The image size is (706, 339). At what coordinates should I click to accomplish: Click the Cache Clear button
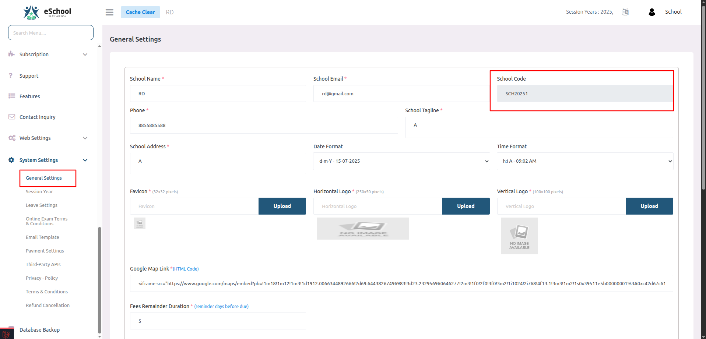(x=140, y=12)
